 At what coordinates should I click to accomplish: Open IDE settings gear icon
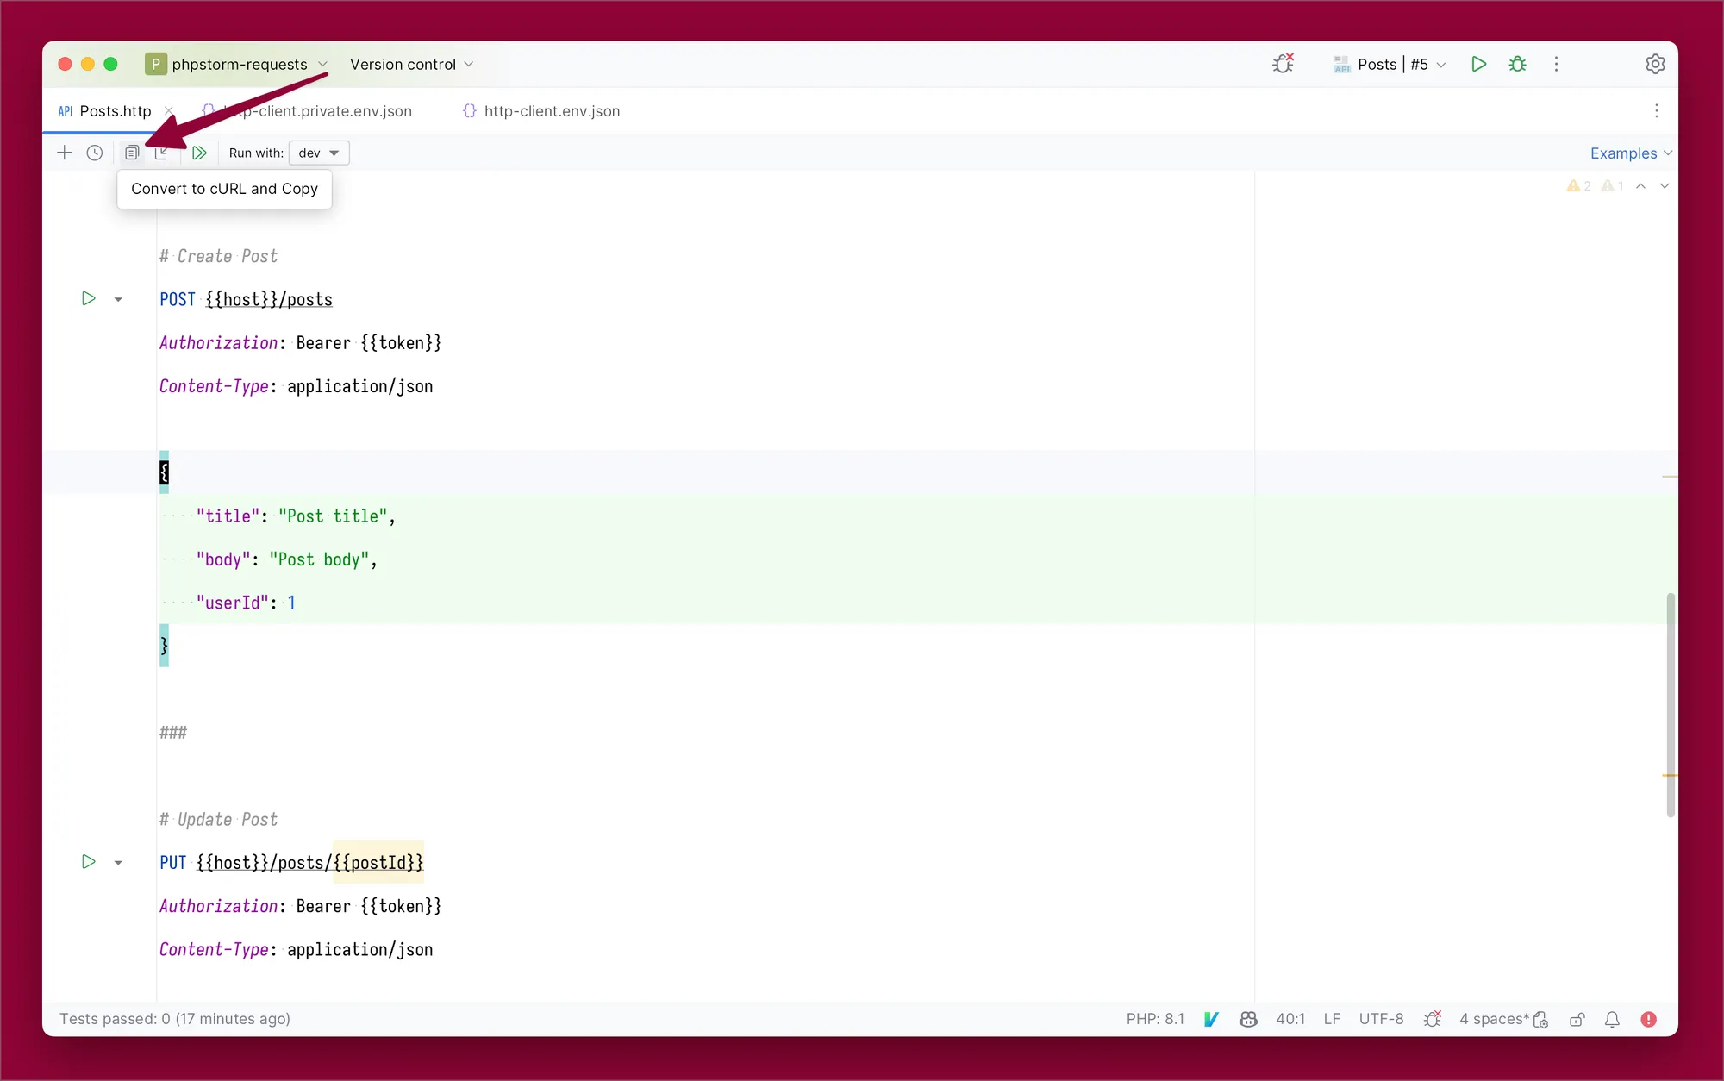tap(1655, 64)
